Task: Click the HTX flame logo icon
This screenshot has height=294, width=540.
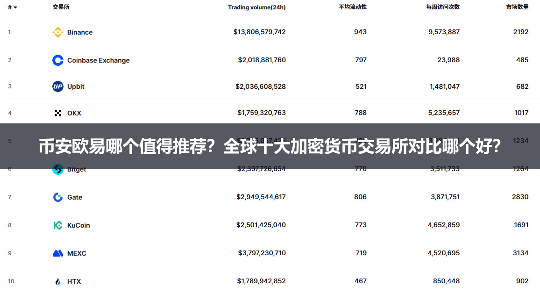Action: pyautogui.click(x=58, y=281)
